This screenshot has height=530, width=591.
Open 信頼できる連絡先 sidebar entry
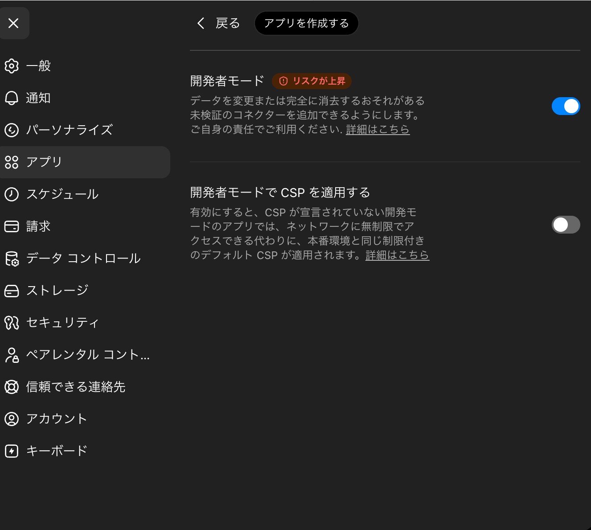tap(85, 387)
